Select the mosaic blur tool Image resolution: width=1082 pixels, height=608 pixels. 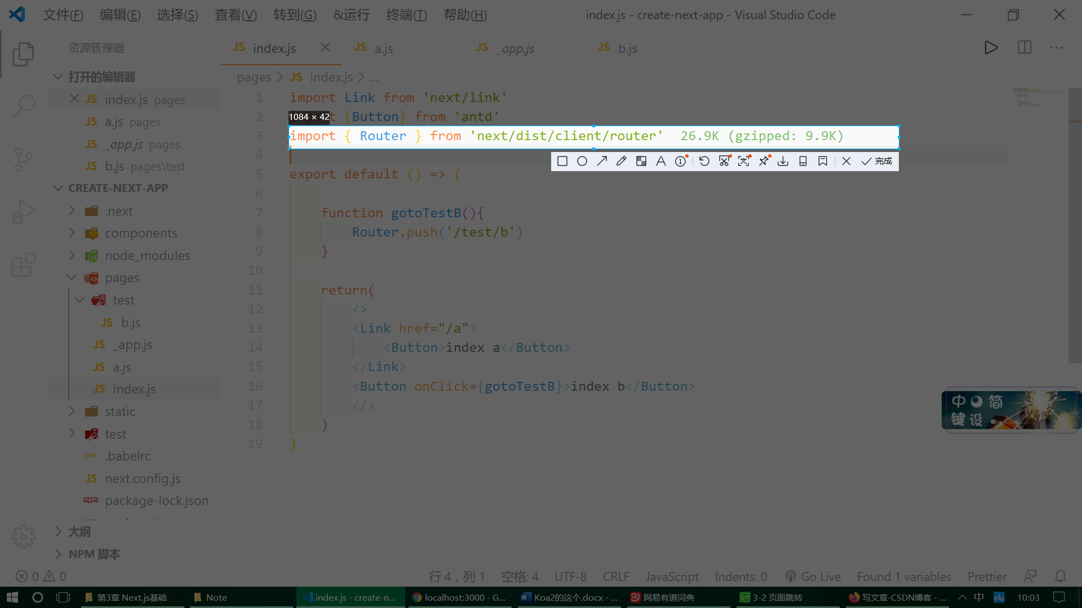641,162
